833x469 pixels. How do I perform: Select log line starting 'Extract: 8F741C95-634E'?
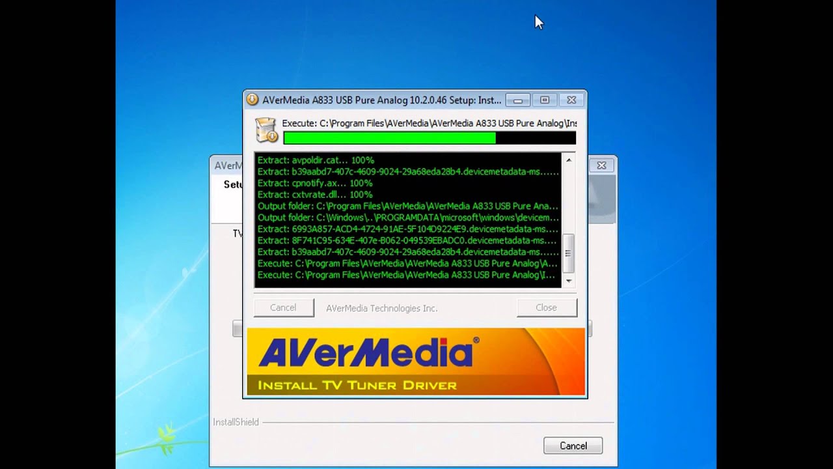(x=407, y=240)
